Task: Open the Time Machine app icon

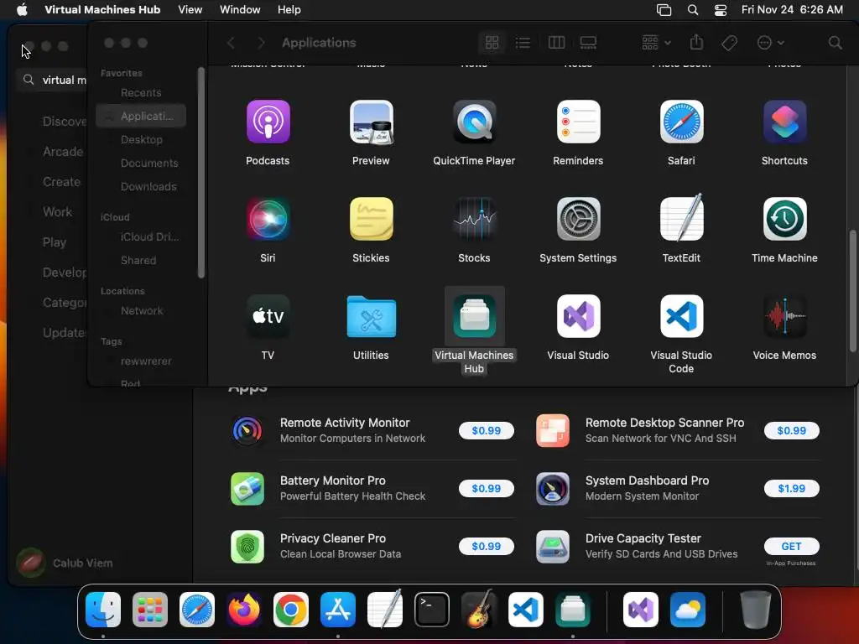Action: click(x=784, y=219)
